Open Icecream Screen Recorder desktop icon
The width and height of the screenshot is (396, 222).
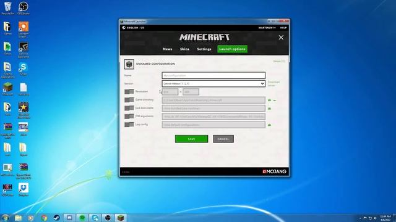24,30
